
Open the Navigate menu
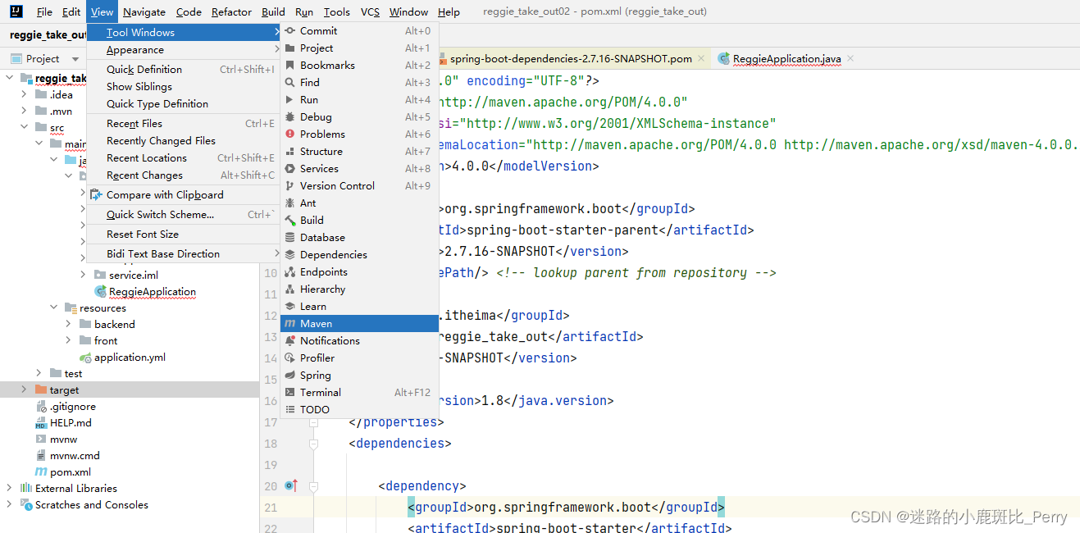pos(144,11)
